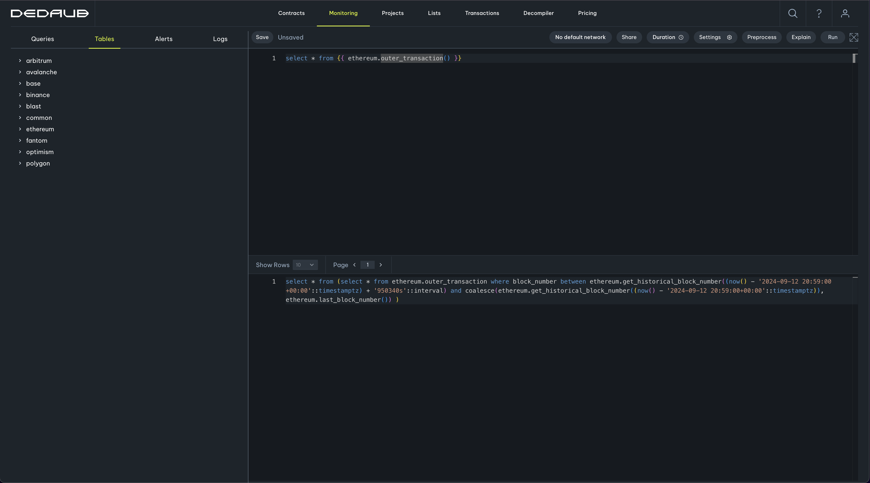Go to the previous results page arrow

354,265
